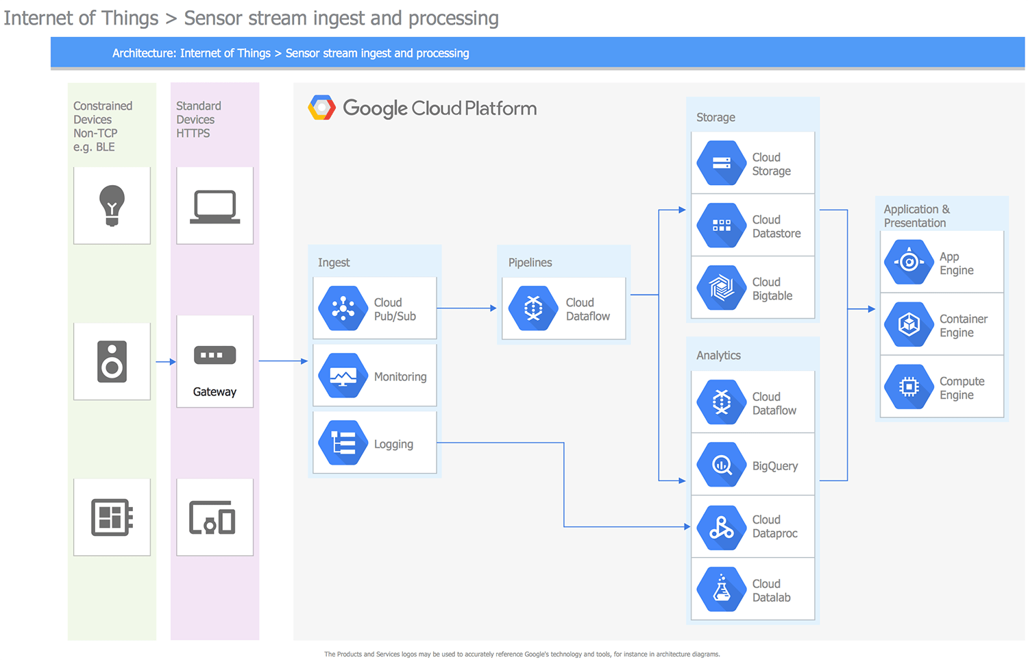Click the lightbulb constrained device icon
1028x660 pixels.
[112, 205]
